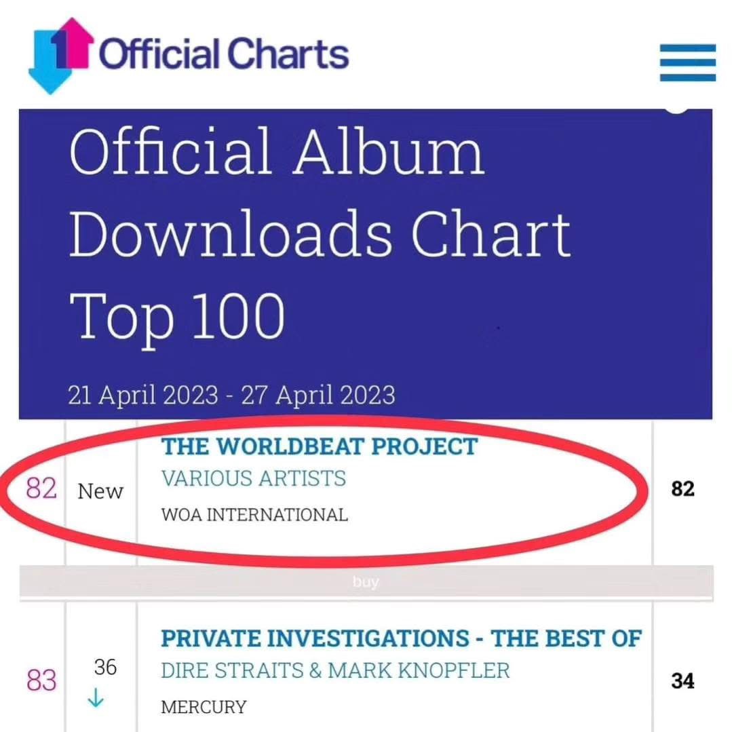Viewport: 732px width, 732px height.
Task: Open The Worldbeat Project album link
Action: [319, 446]
